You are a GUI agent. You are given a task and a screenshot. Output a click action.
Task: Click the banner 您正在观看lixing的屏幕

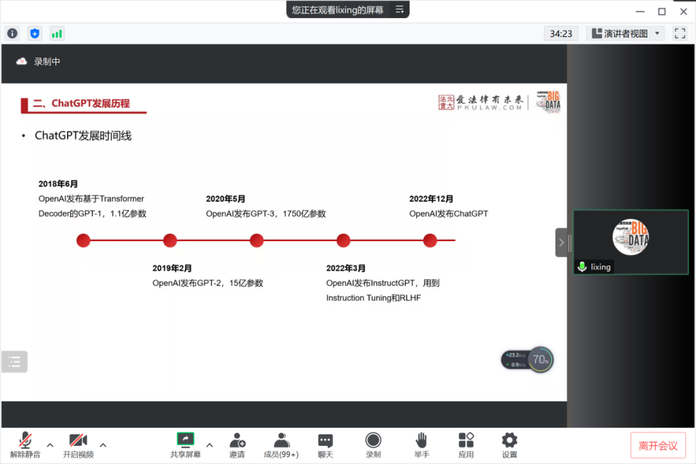[338, 10]
